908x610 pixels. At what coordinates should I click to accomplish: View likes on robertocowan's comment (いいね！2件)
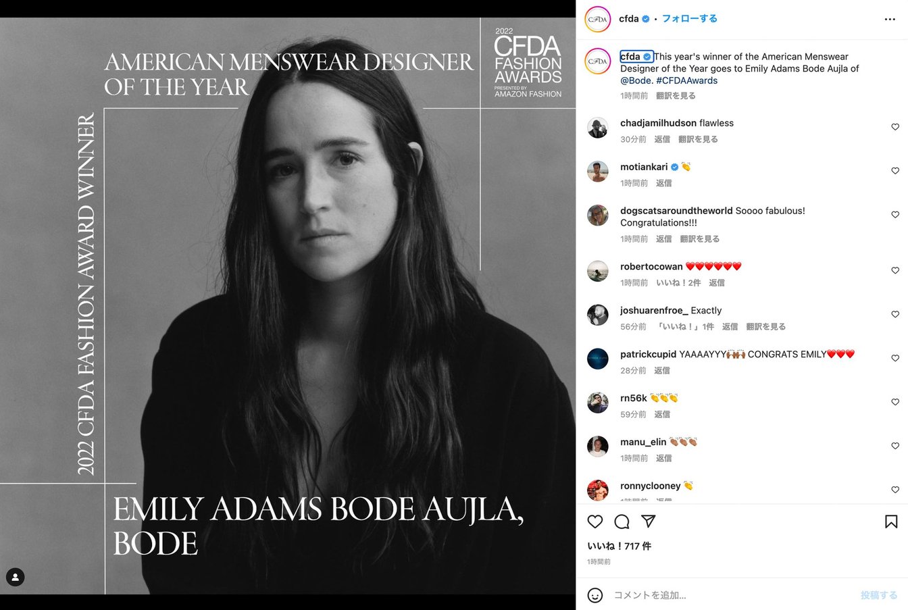[x=678, y=283]
